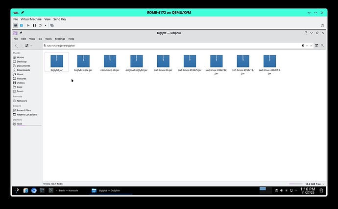
Task: Show virtual hardware details view
Action: pyautogui.click(x=21, y=25)
